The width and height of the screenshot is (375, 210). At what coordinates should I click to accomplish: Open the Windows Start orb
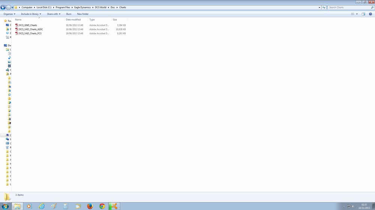pos(5,206)
